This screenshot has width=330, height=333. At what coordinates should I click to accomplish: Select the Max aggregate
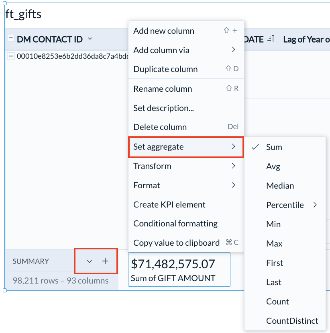285,244
